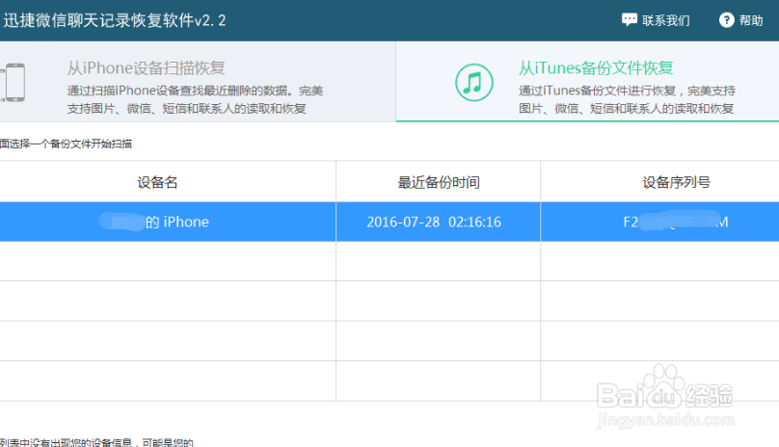Click the iPhone device icon
Screen dimensions: 779x447
click(13, 83)
